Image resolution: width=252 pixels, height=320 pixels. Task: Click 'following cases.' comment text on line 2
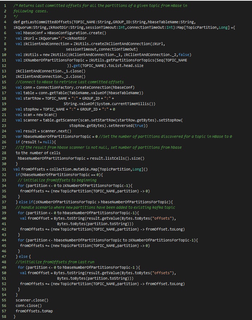[31, 11]
